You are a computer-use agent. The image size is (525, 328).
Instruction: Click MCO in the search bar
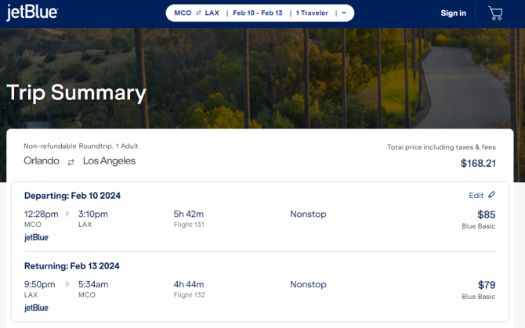point(183,13)
